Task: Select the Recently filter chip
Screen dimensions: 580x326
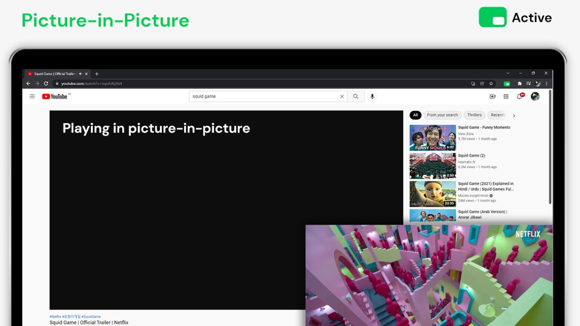Action: coord(497,115)
